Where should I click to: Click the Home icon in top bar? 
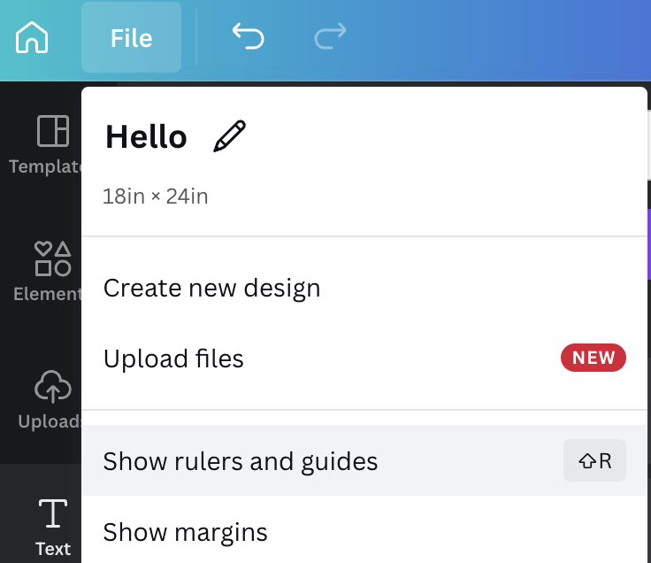[32, 38]
